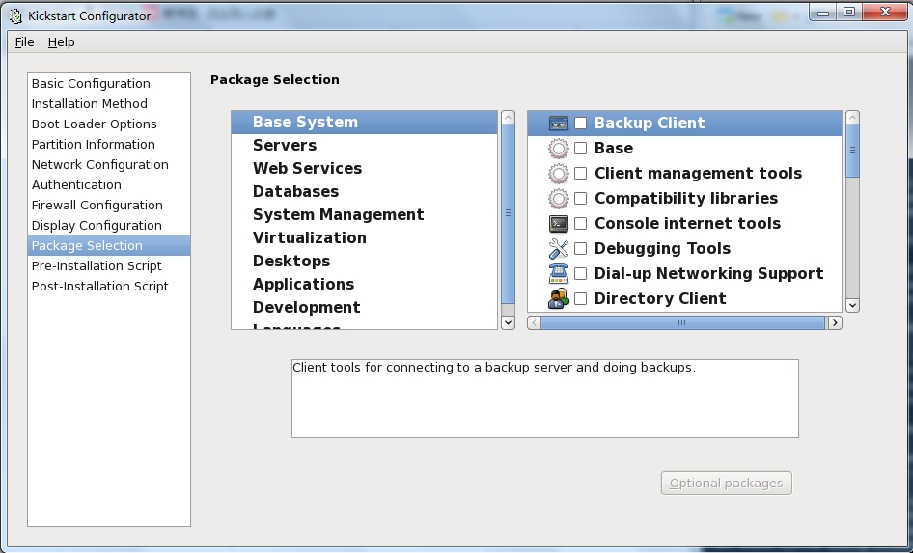Select Network Configuration in sidebar

pyautogui.click(x=109, y=165)
